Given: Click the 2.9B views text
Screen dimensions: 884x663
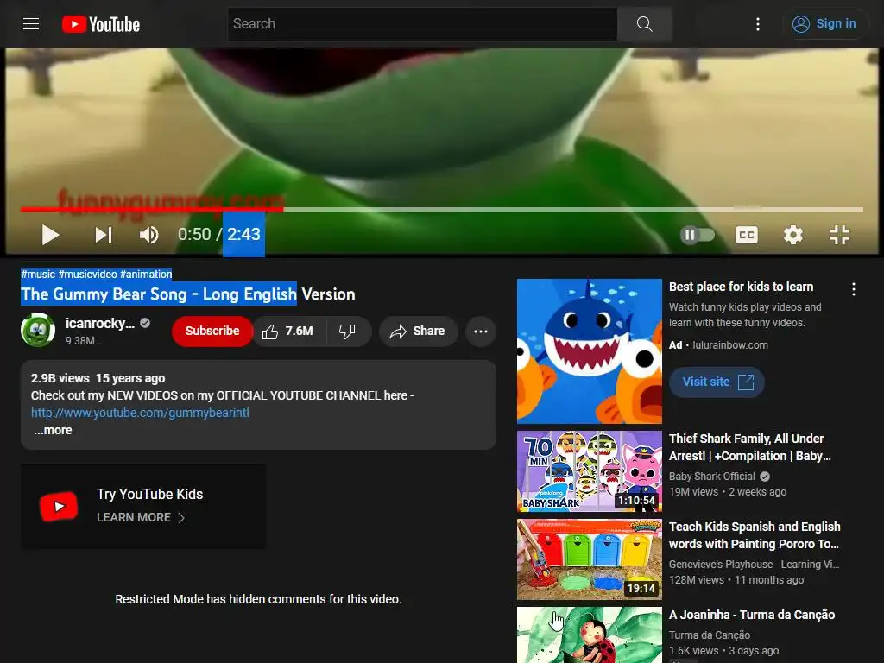Looking at the screenshot, I should point(60,378).
